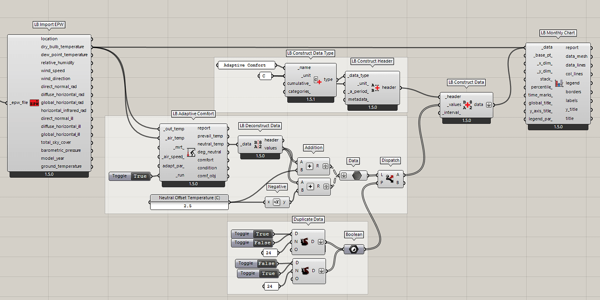Click the data merge icon in LB Construct Data
Viewport: 600px width, 300px height.
click(x=467, y=104)
